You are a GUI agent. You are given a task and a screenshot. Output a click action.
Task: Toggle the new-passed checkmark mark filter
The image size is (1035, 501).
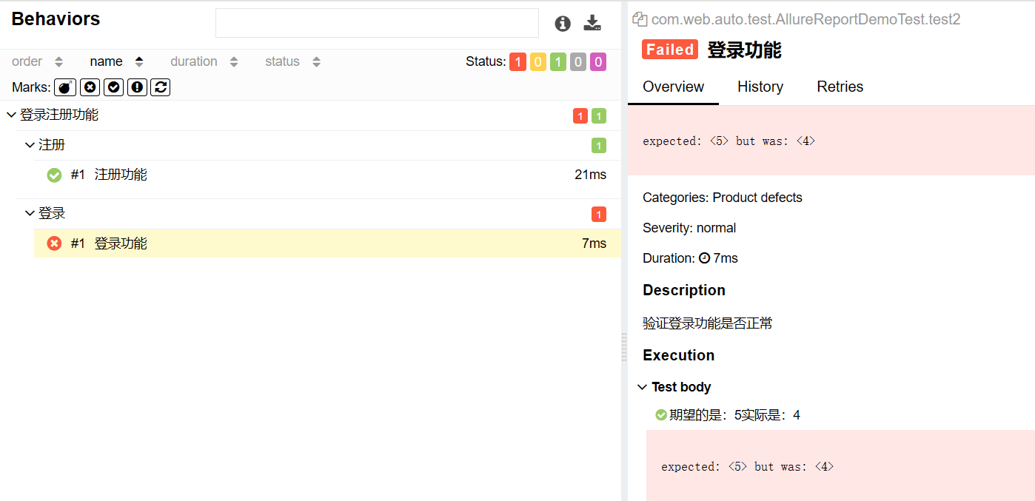(x=113, y=87)
